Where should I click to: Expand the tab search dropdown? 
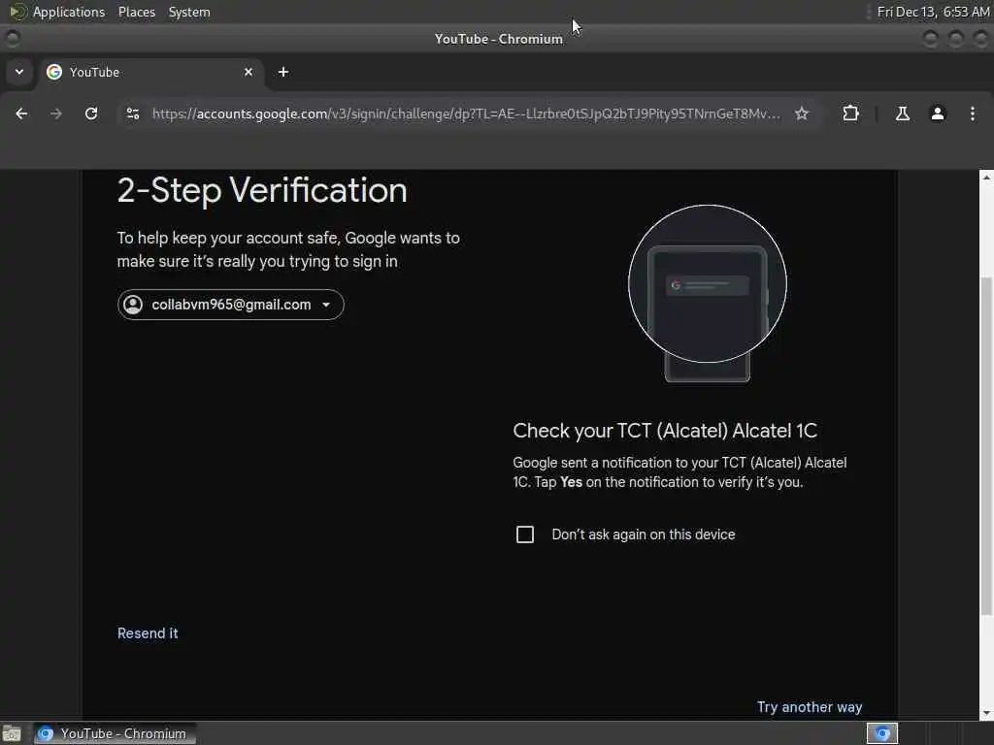tap(19, 72)
